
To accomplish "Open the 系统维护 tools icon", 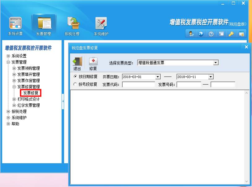I will tap(101, 23).
